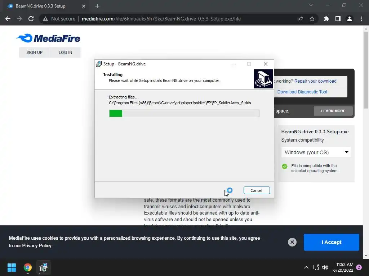The height and width of the screenshot is (276, 369).
Task: Open the notification badge showing 2
Action: (359, 267)
